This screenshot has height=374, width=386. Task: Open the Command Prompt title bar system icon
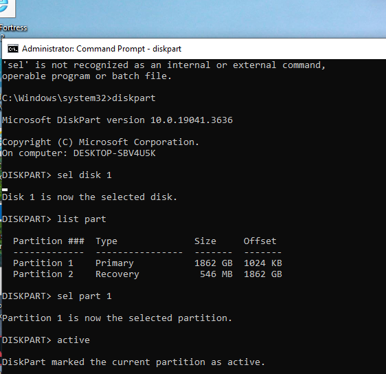(13, 49)
